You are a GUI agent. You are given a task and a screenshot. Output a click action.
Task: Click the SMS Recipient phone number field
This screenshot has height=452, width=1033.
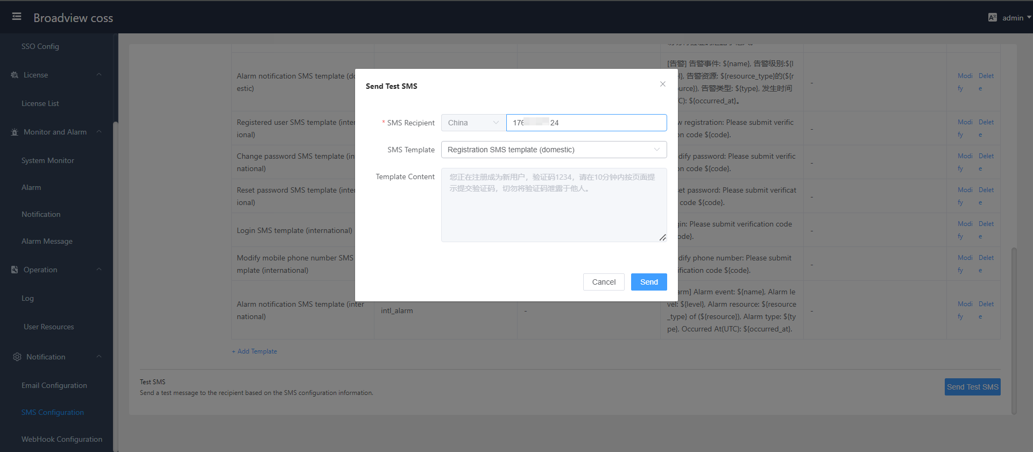click(586, 123)
